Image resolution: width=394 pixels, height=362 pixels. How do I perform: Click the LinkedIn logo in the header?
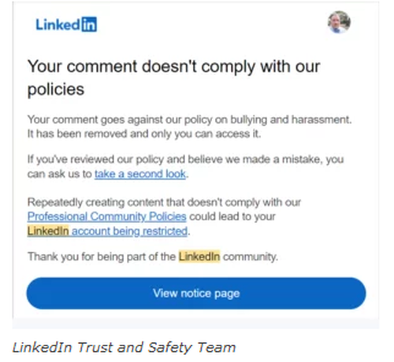(66, 24)
